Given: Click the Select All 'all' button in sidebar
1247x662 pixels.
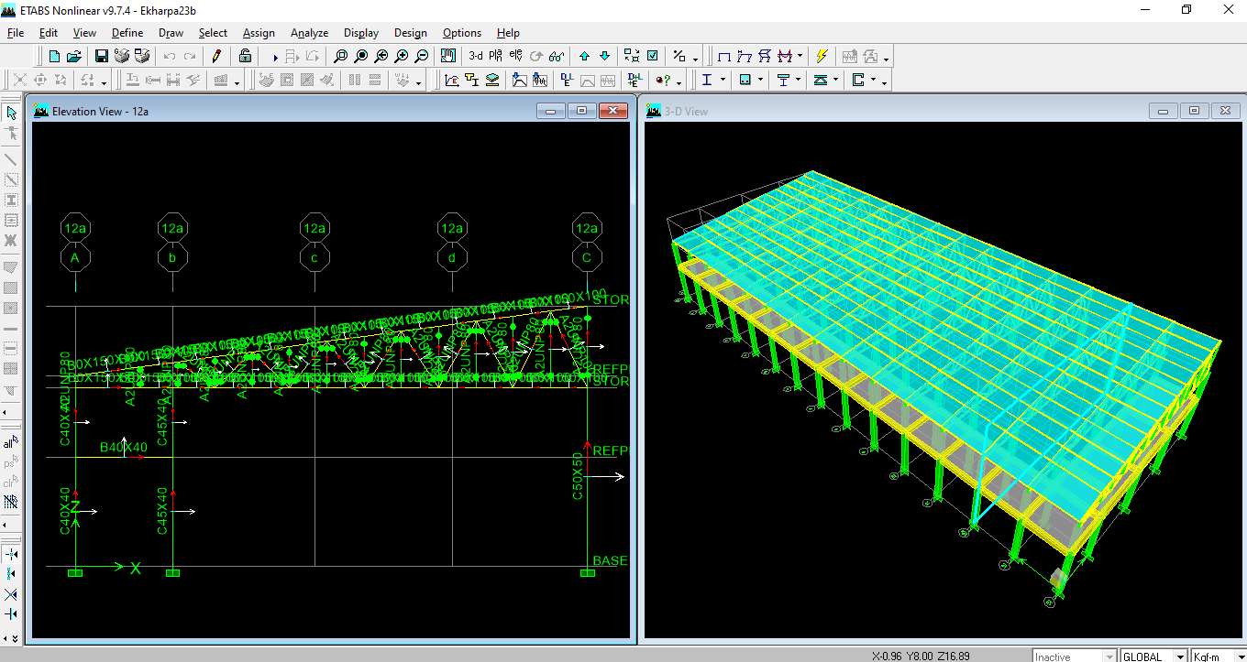Looking at the screenshot, I should click(11, 443).
